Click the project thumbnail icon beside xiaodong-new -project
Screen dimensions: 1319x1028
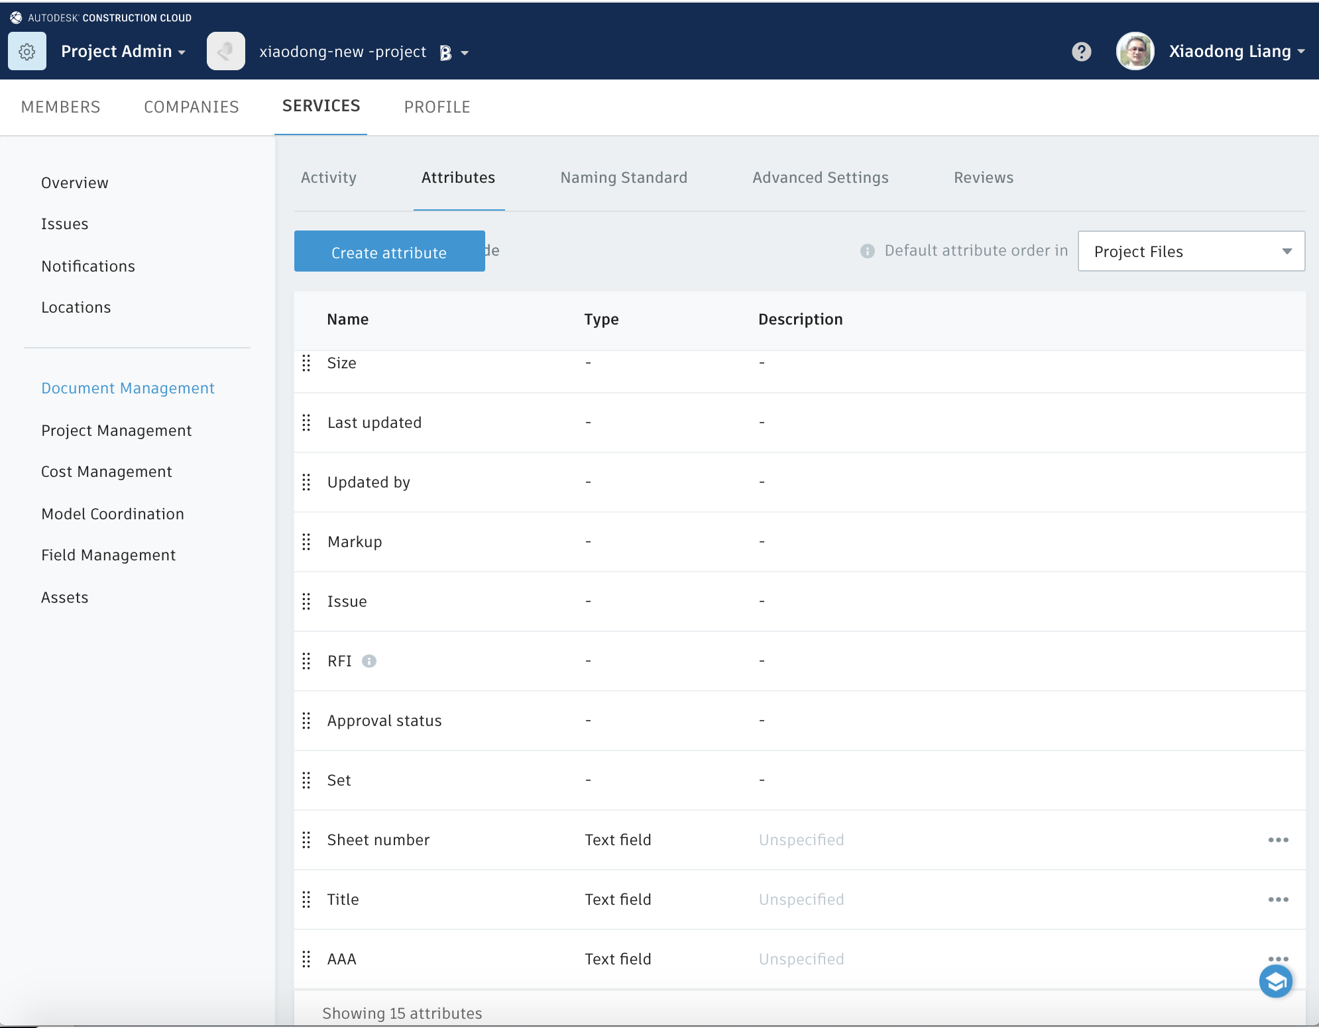pyautogui.click(x=225, y=52)
